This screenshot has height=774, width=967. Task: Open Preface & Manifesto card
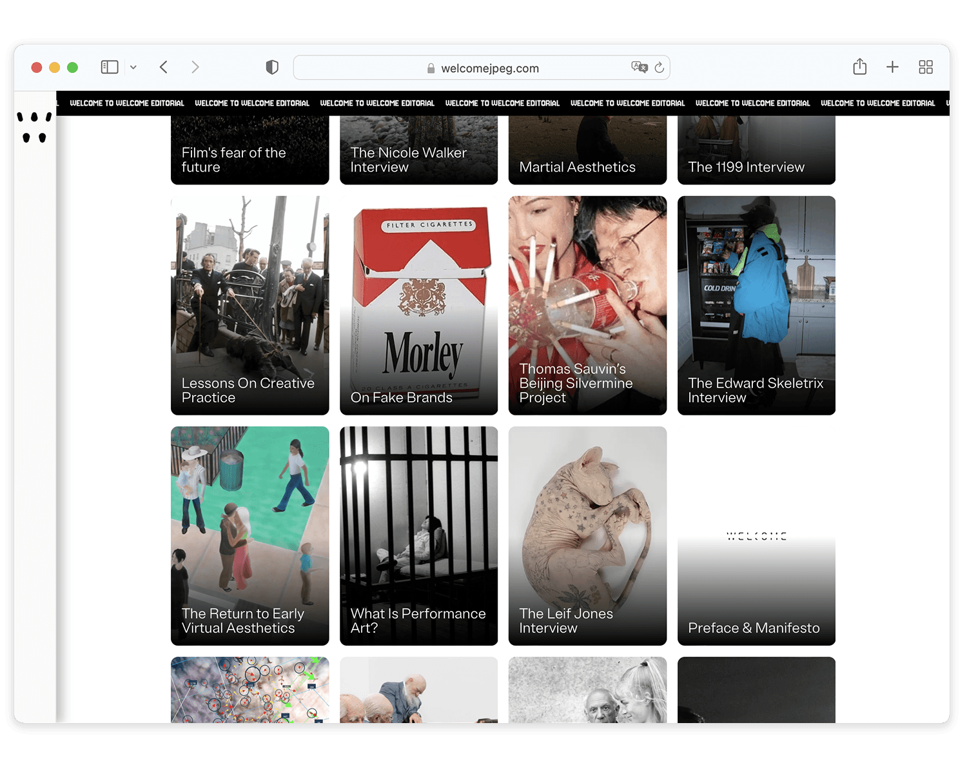pyautogui.click(x=757, y=536)
